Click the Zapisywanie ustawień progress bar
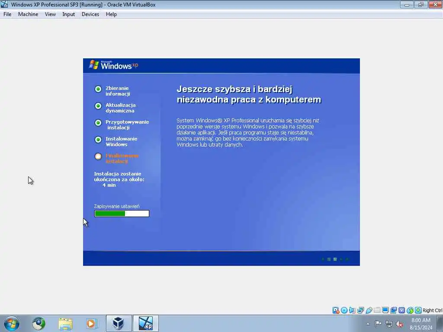 pos(122,214)
